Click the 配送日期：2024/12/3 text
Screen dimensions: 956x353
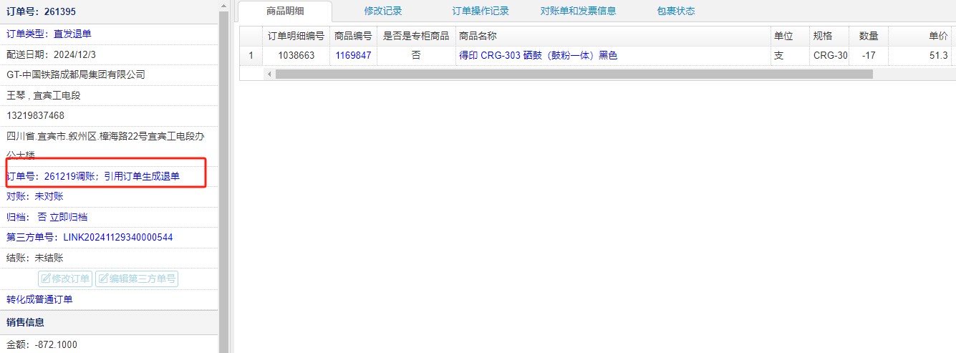point(51,54)
